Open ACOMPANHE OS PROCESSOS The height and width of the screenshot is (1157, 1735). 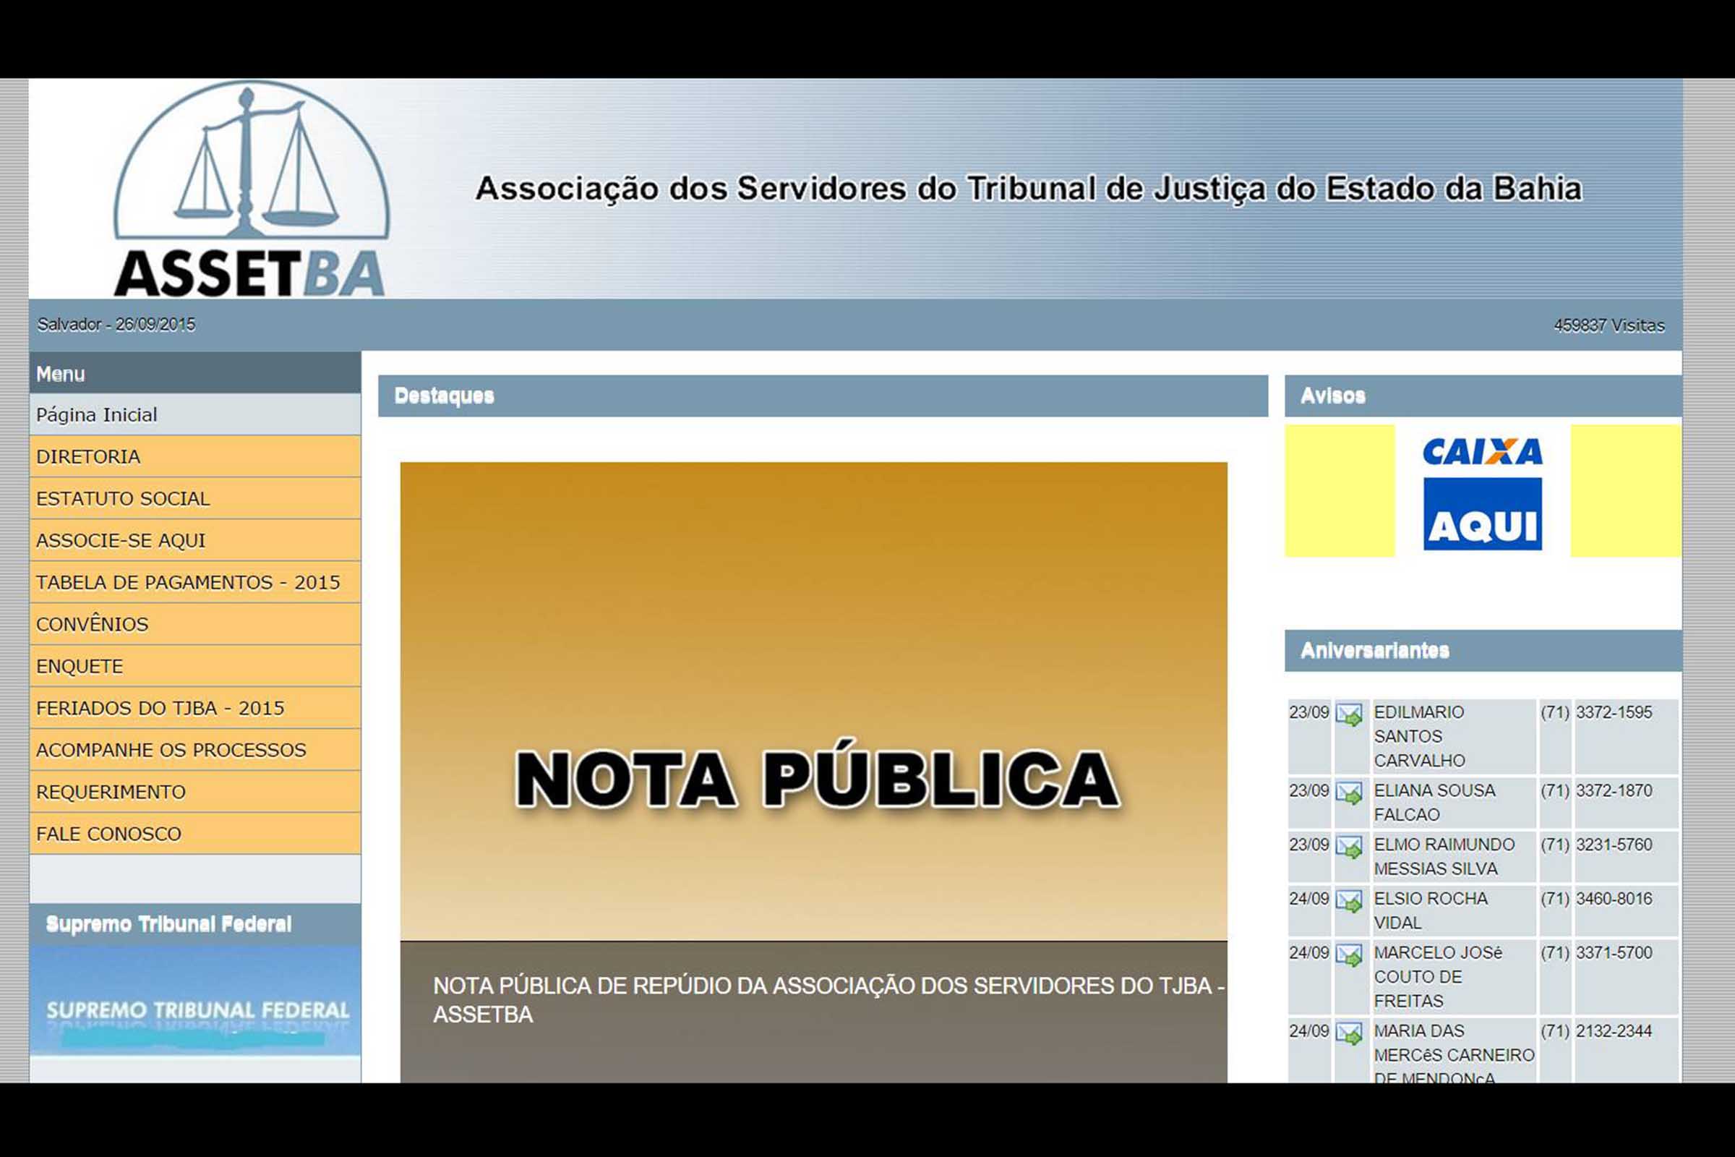(x=171, y=750)
